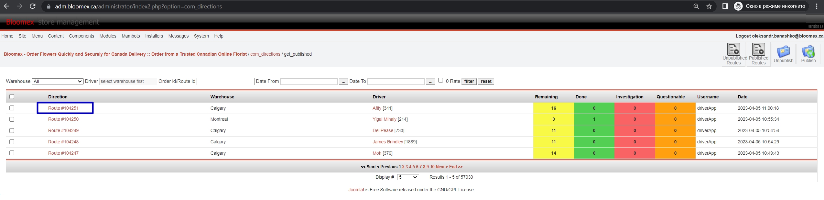Open driver Moh link
The height and width of the screenshot is (200, 824).
(x=377, y=153)
